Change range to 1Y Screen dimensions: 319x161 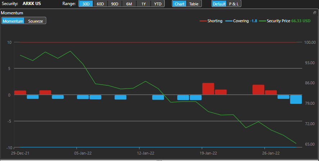[143, 4]
